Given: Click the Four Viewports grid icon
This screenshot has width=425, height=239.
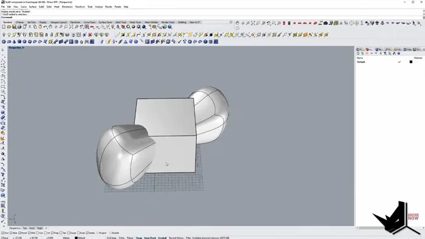Looking at the screenshot, I should pos(87,27).
